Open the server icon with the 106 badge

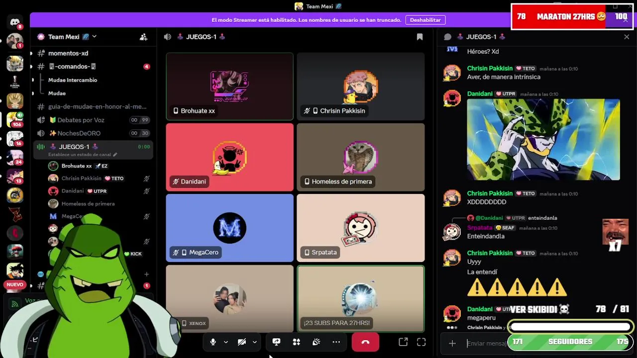(14, 119)
